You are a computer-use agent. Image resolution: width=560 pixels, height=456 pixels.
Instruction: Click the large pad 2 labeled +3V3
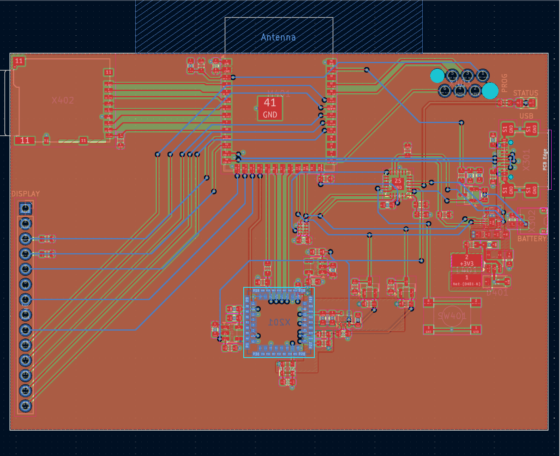pyautogui.click(x=466, y=260)
